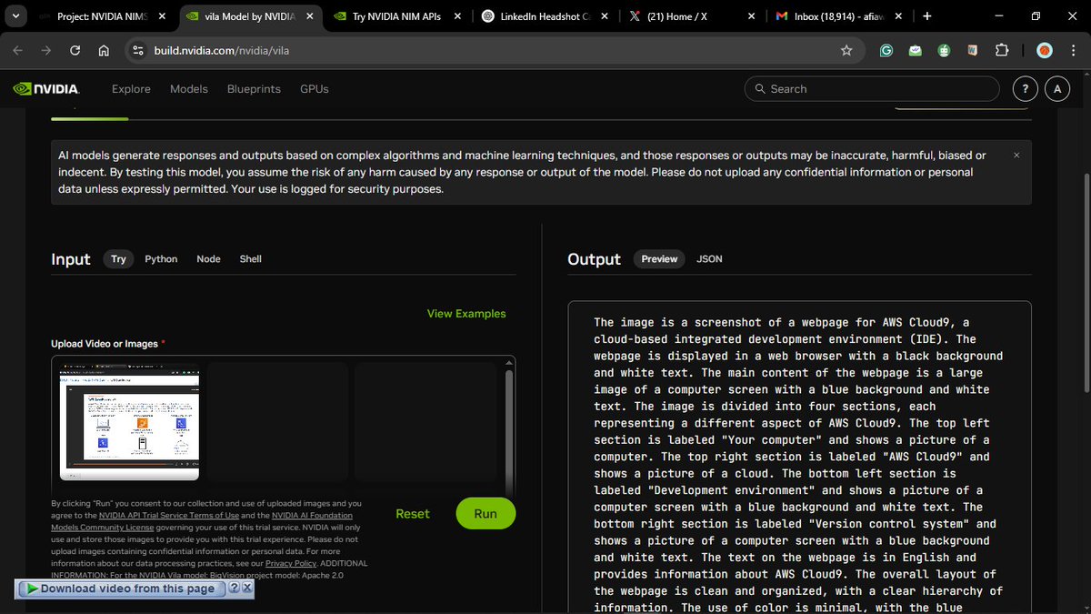The image size is (1091, 614).
Task: Select the Try input tab
Action: (118, 259)
